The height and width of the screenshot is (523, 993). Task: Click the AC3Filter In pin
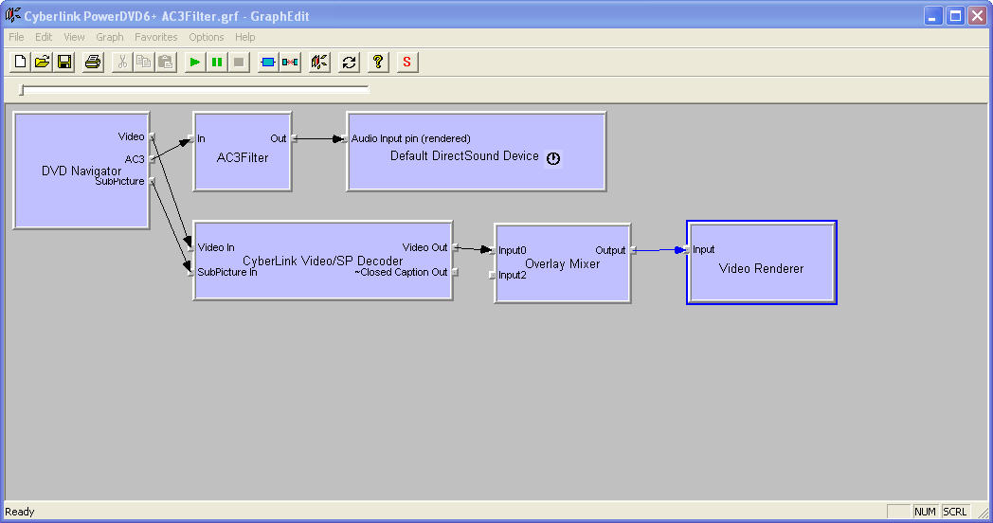191,138
